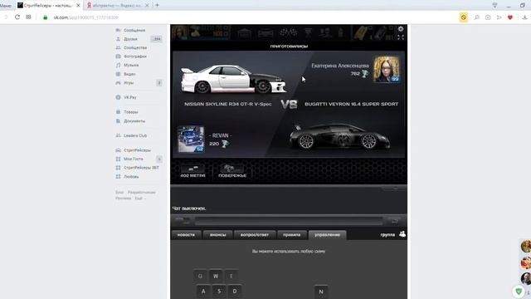Image resolution: width=531 pixels, height=299 pixels.
Task: Click REVAN player avatar thumbnail
Action: click(x=191, y=139)
